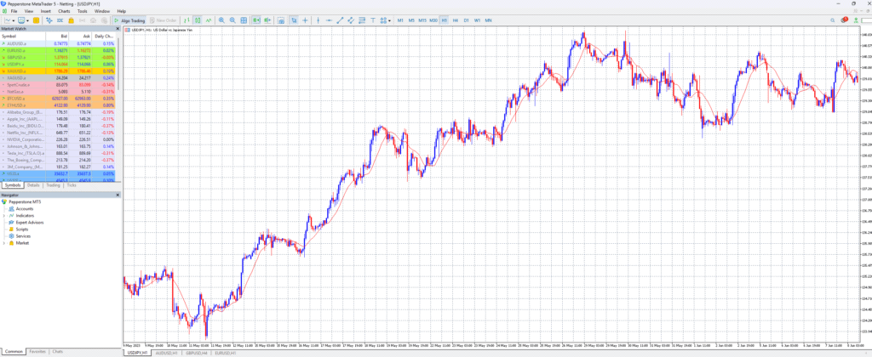The width and height of the screenshot is (872, 357).
Task: Toggle chart auto scroll icon
Action: pos(256,20)
